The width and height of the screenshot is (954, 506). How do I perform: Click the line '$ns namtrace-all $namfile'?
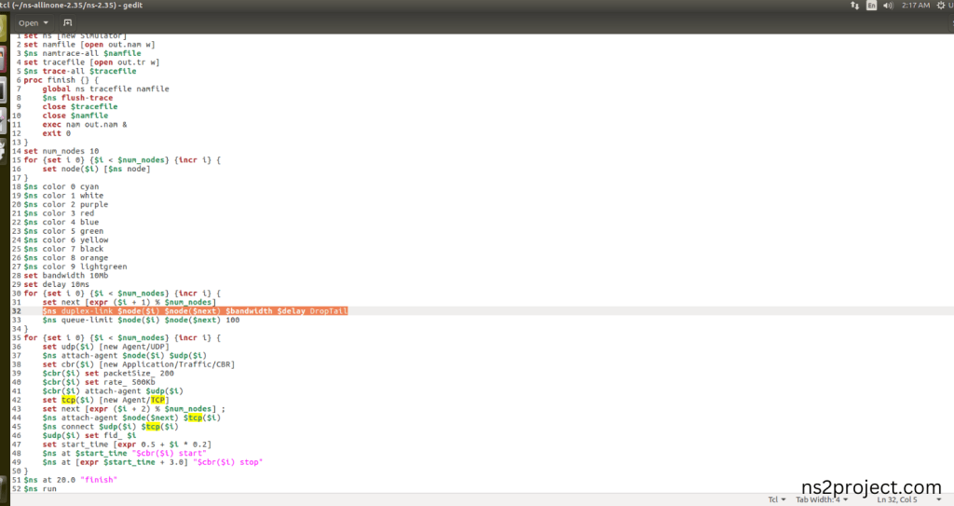(x=82, y=54)
